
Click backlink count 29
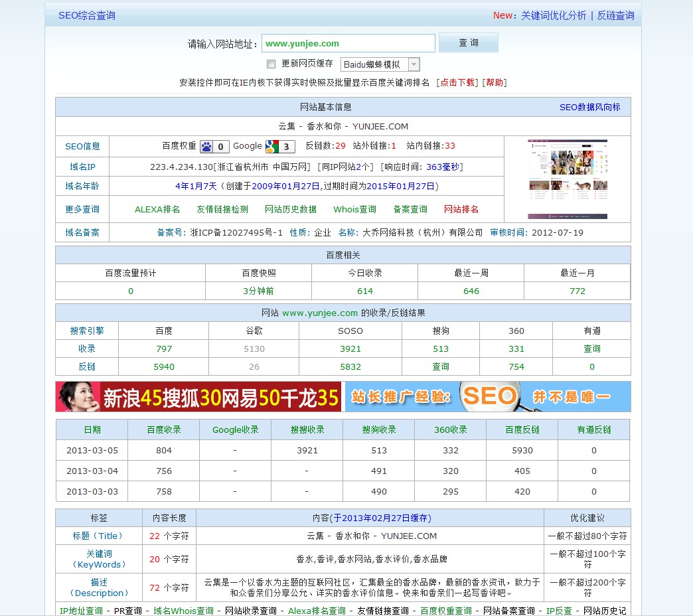(x=341, y=146)
